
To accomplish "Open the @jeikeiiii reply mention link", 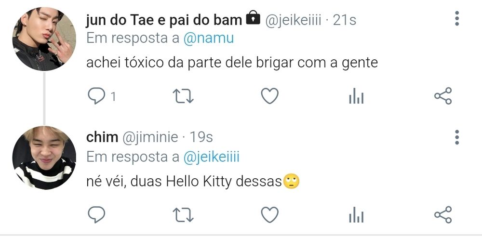I will pyautogui.click(x=211, y=157).
